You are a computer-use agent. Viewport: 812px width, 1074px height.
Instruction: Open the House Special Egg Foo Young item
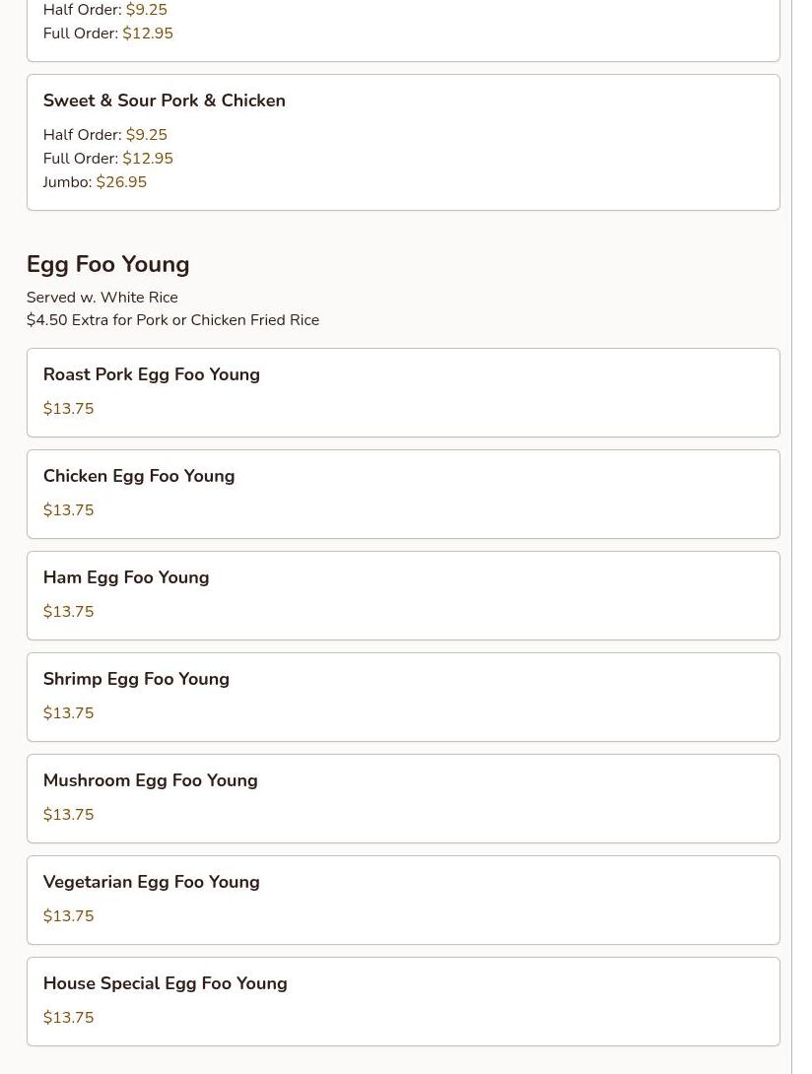165,983
